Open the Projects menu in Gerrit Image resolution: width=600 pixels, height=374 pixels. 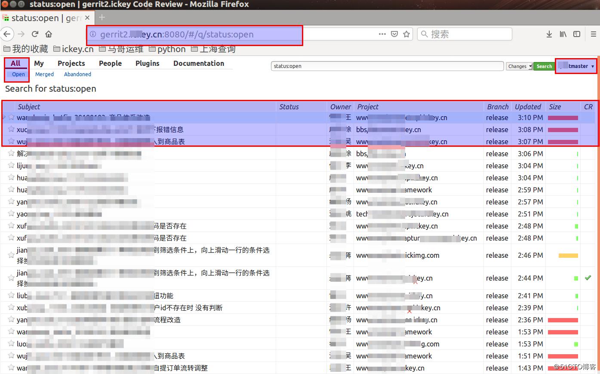point(71,63)
